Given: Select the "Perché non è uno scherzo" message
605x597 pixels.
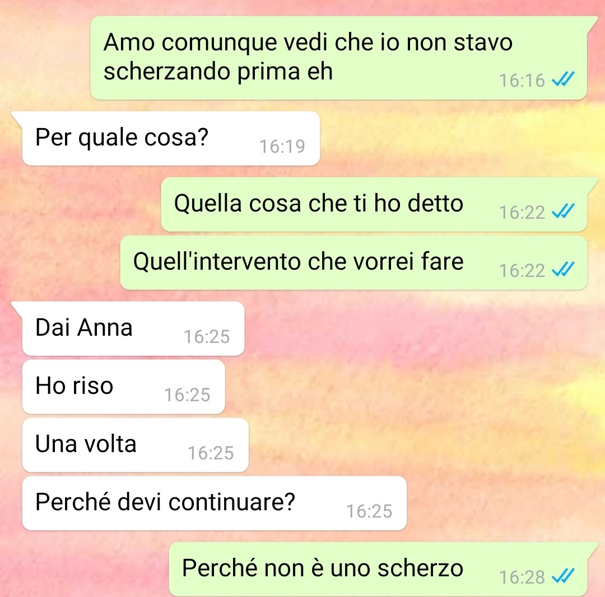Looking at the screenshot, I should 378,569.
